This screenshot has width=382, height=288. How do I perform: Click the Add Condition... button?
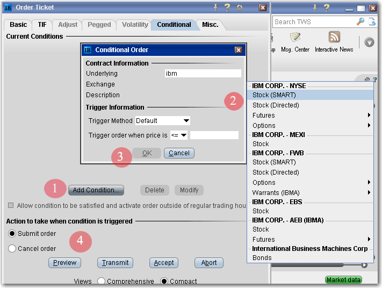point(96,190)
